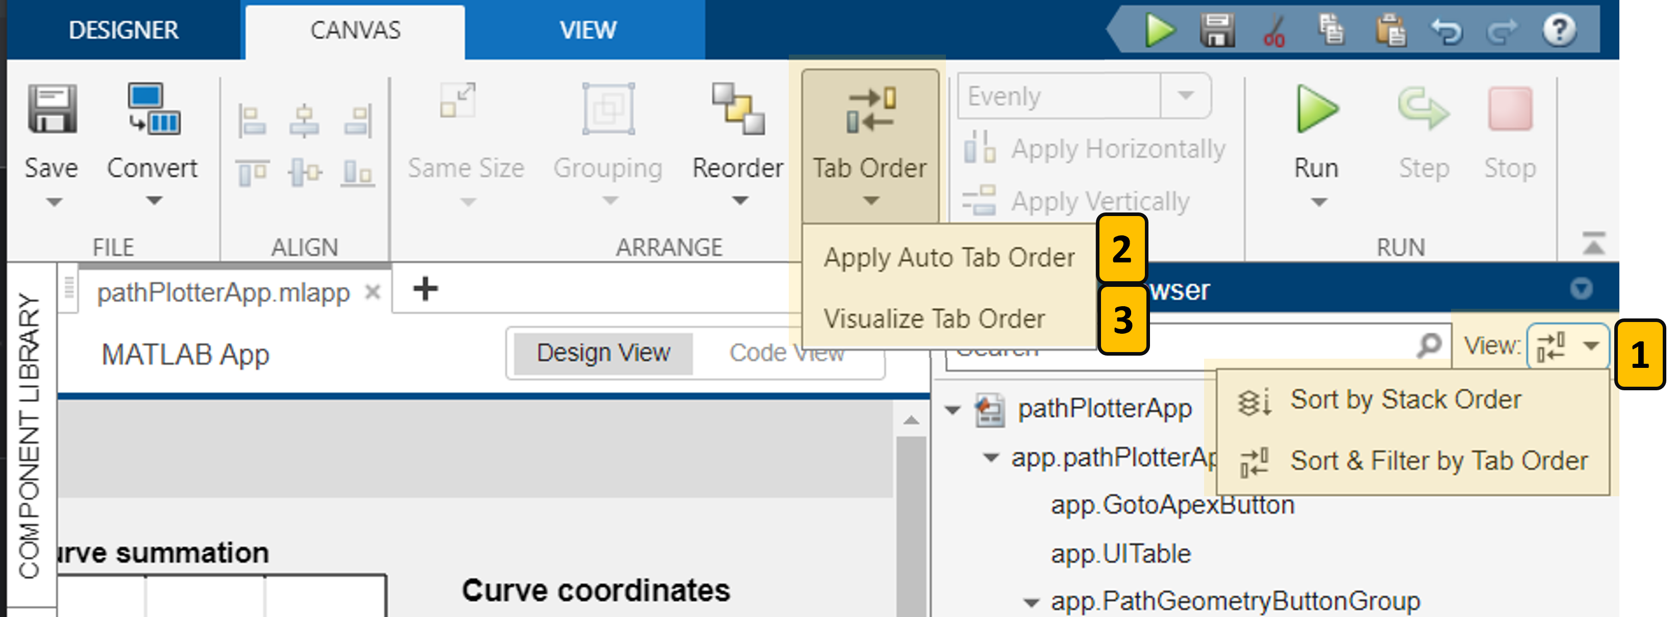Choose Sort by Stack Order option
This screenshot has height=617, width=1676.
1406,400
